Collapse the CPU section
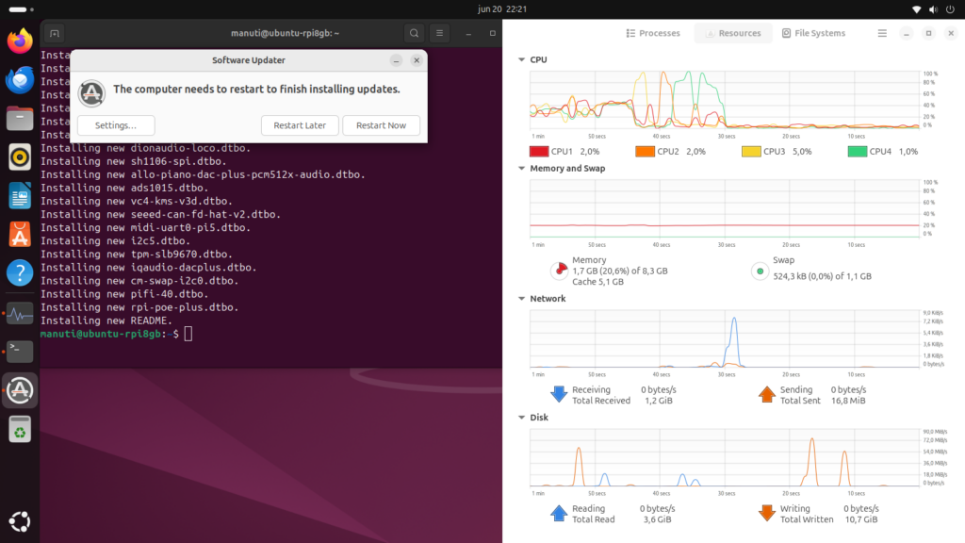Screen dimensions: 965x543 [522, 59]
